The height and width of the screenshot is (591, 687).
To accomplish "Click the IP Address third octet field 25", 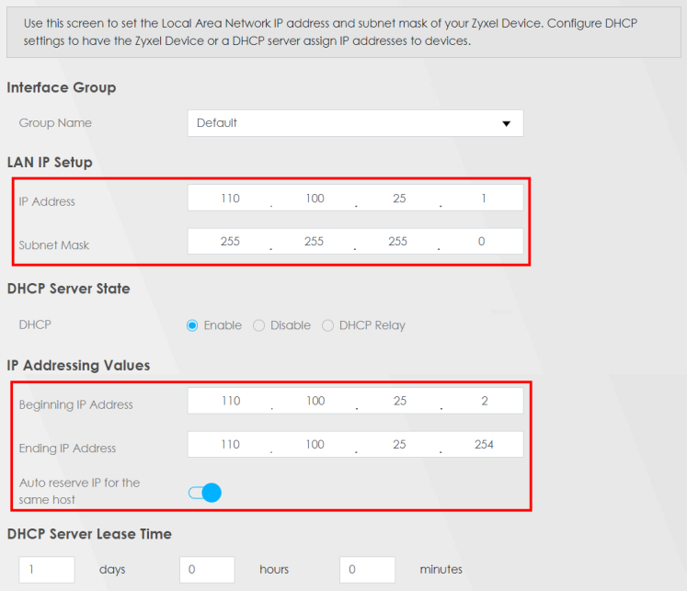I will [399, 199].
